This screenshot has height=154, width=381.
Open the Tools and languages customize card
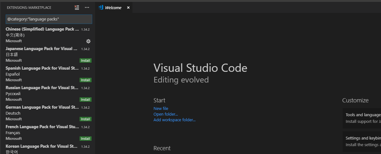(362, 118)
